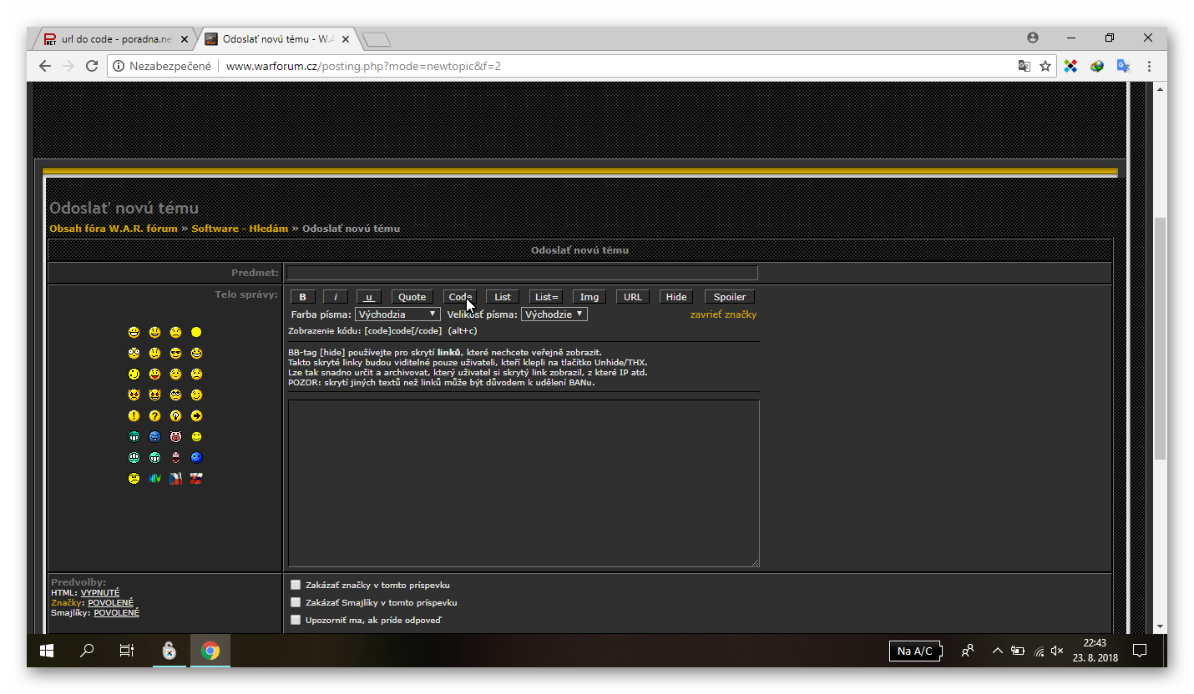Open Task View on the taskbar
Image resolution: width=1194 pixels, height=694 pixels.
click(127, 651)
